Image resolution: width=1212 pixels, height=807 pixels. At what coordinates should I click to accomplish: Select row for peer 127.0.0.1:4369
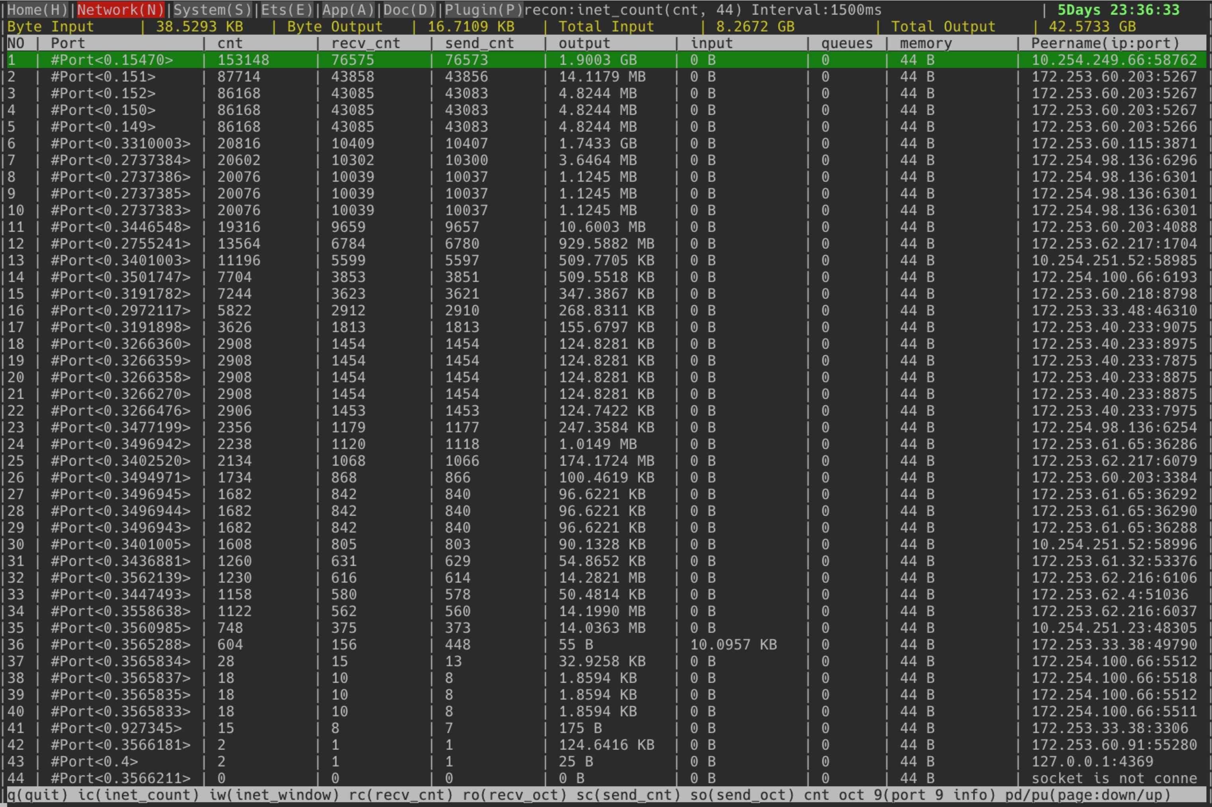[x=1092, y=762]
